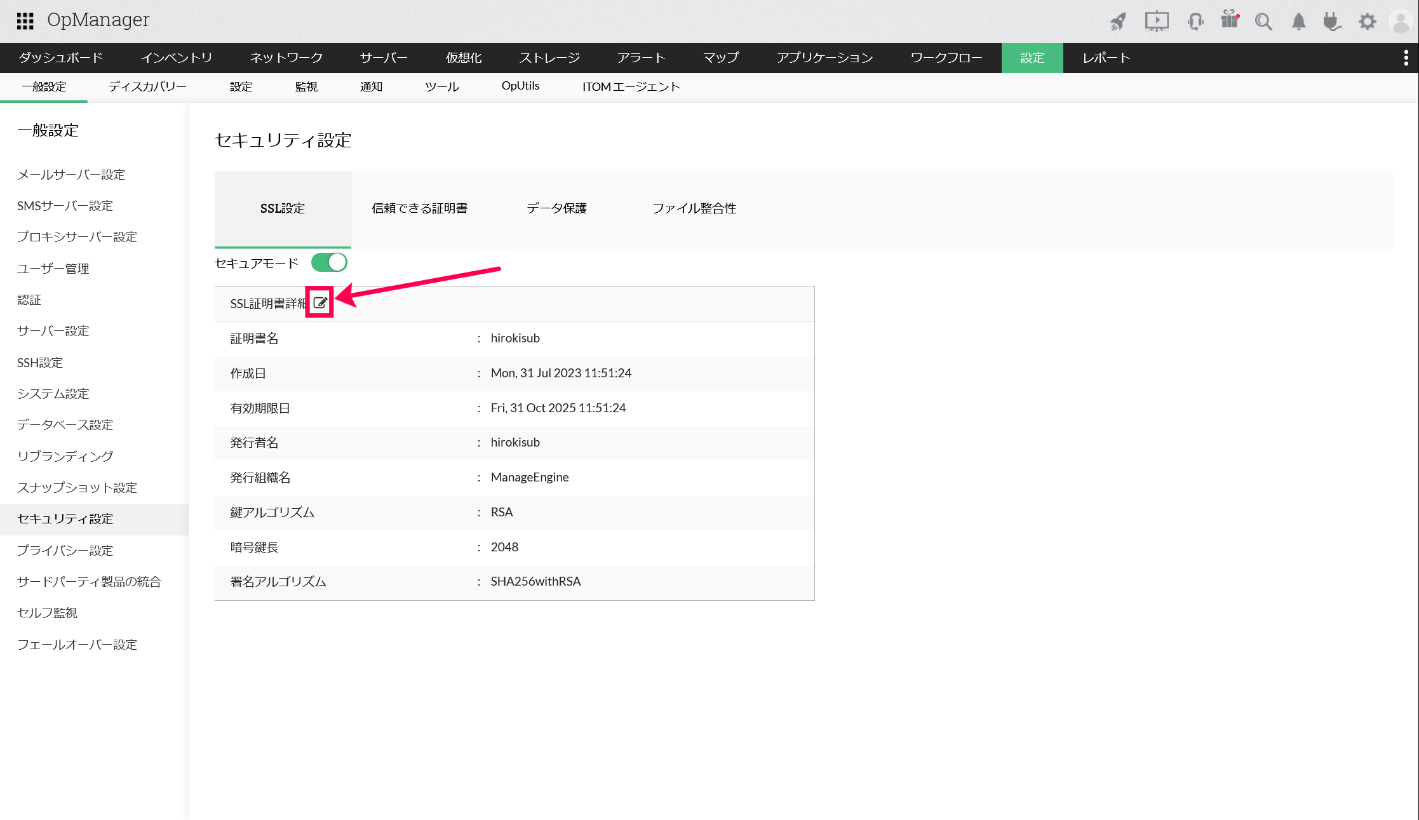The image size is (1419, 820).
Task: Click the rocket quick-start icon
Action: click(x=1118, y=22)
